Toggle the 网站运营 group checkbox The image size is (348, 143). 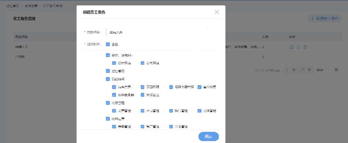click(x=108, y=119)
